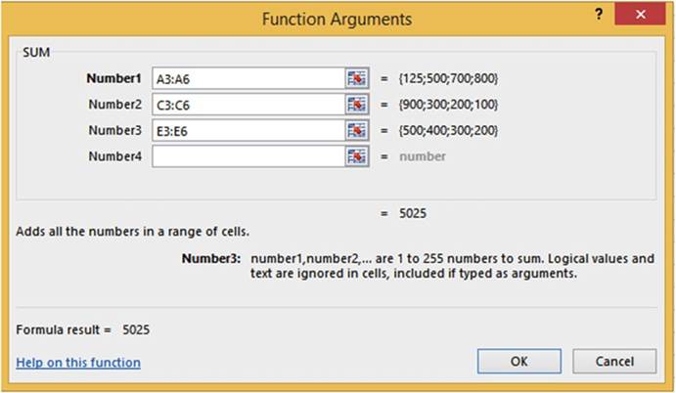The image size is (676, 393).
Task: Click the empty Number4 input field
Action: [248, 155]
